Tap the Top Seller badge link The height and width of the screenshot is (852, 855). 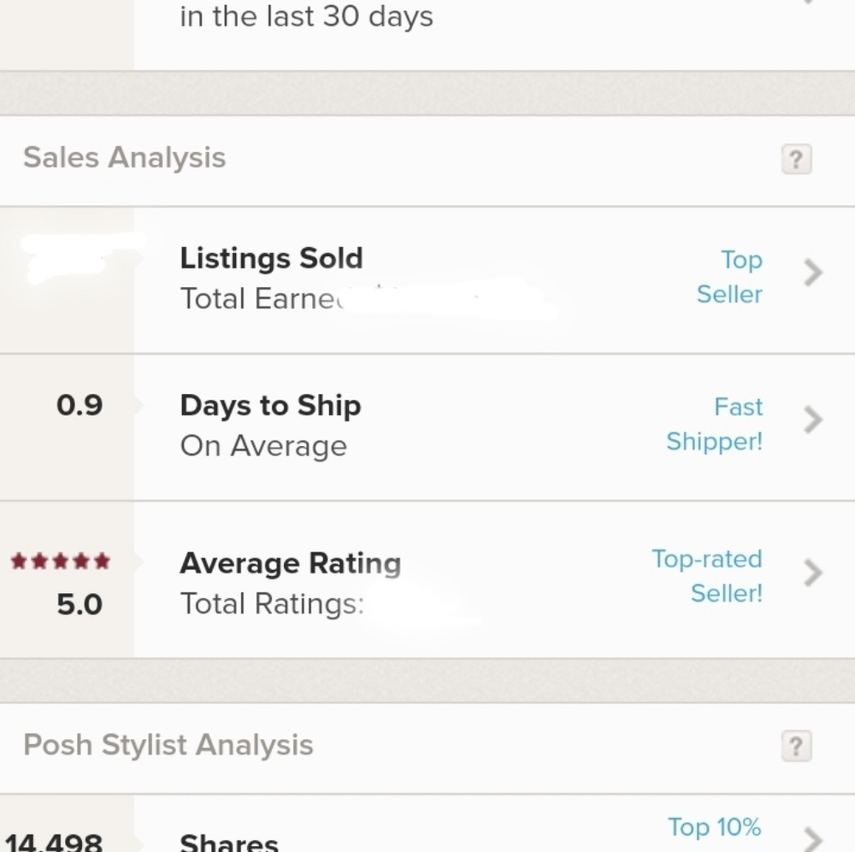point(729,277)
